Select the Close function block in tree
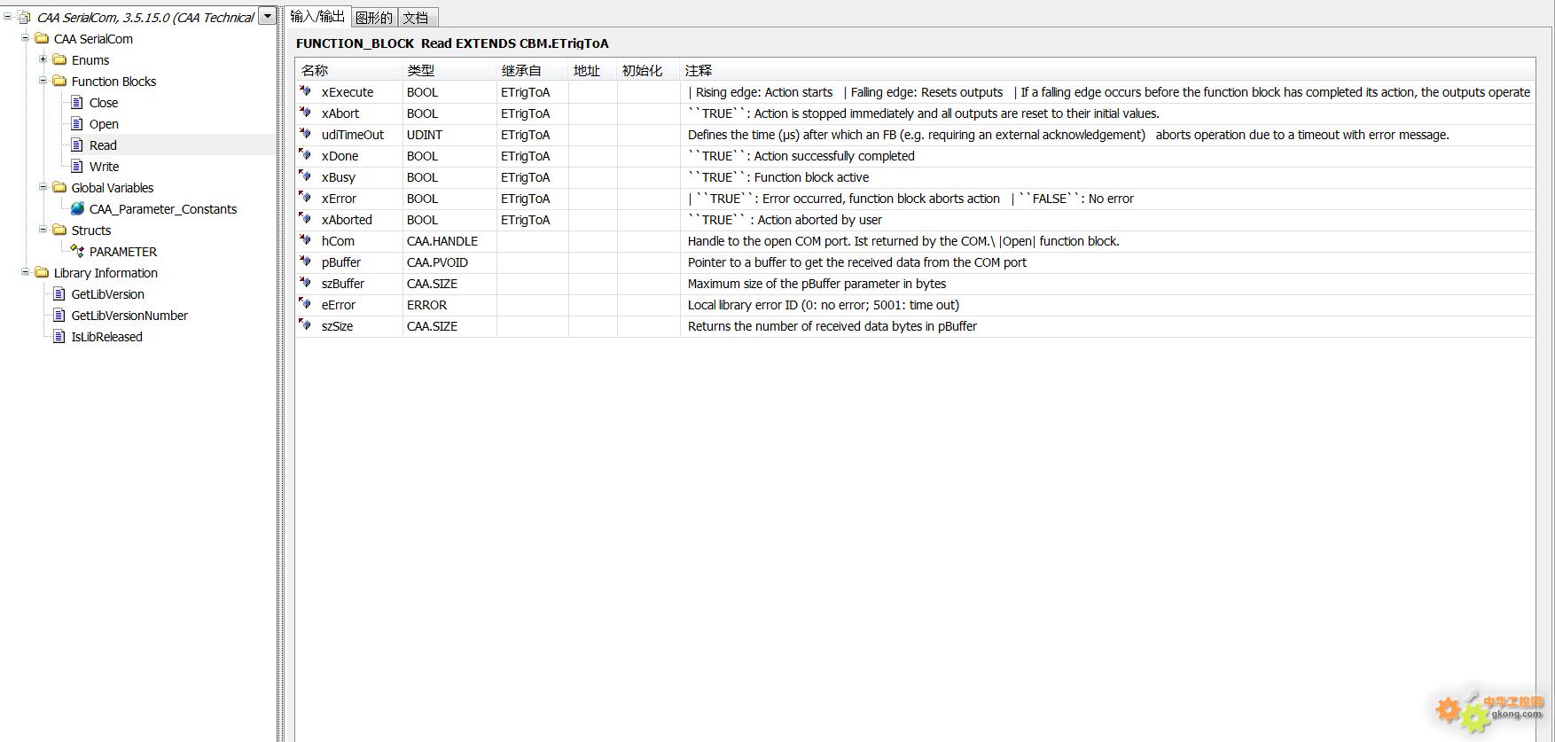This screenshot has height=742, width=1555. (x=104, y=103)
